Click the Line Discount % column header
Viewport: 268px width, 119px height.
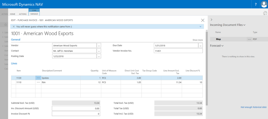click(193, 70)
